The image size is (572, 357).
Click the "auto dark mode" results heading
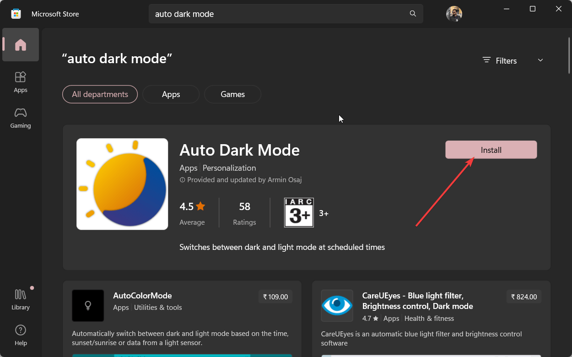117,59
